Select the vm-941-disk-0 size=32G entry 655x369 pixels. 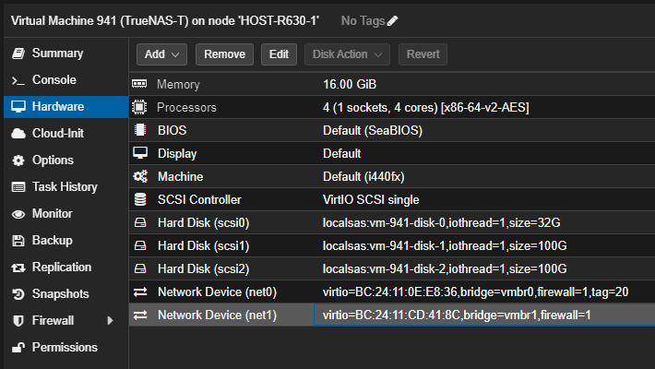[x=442, y=222]
